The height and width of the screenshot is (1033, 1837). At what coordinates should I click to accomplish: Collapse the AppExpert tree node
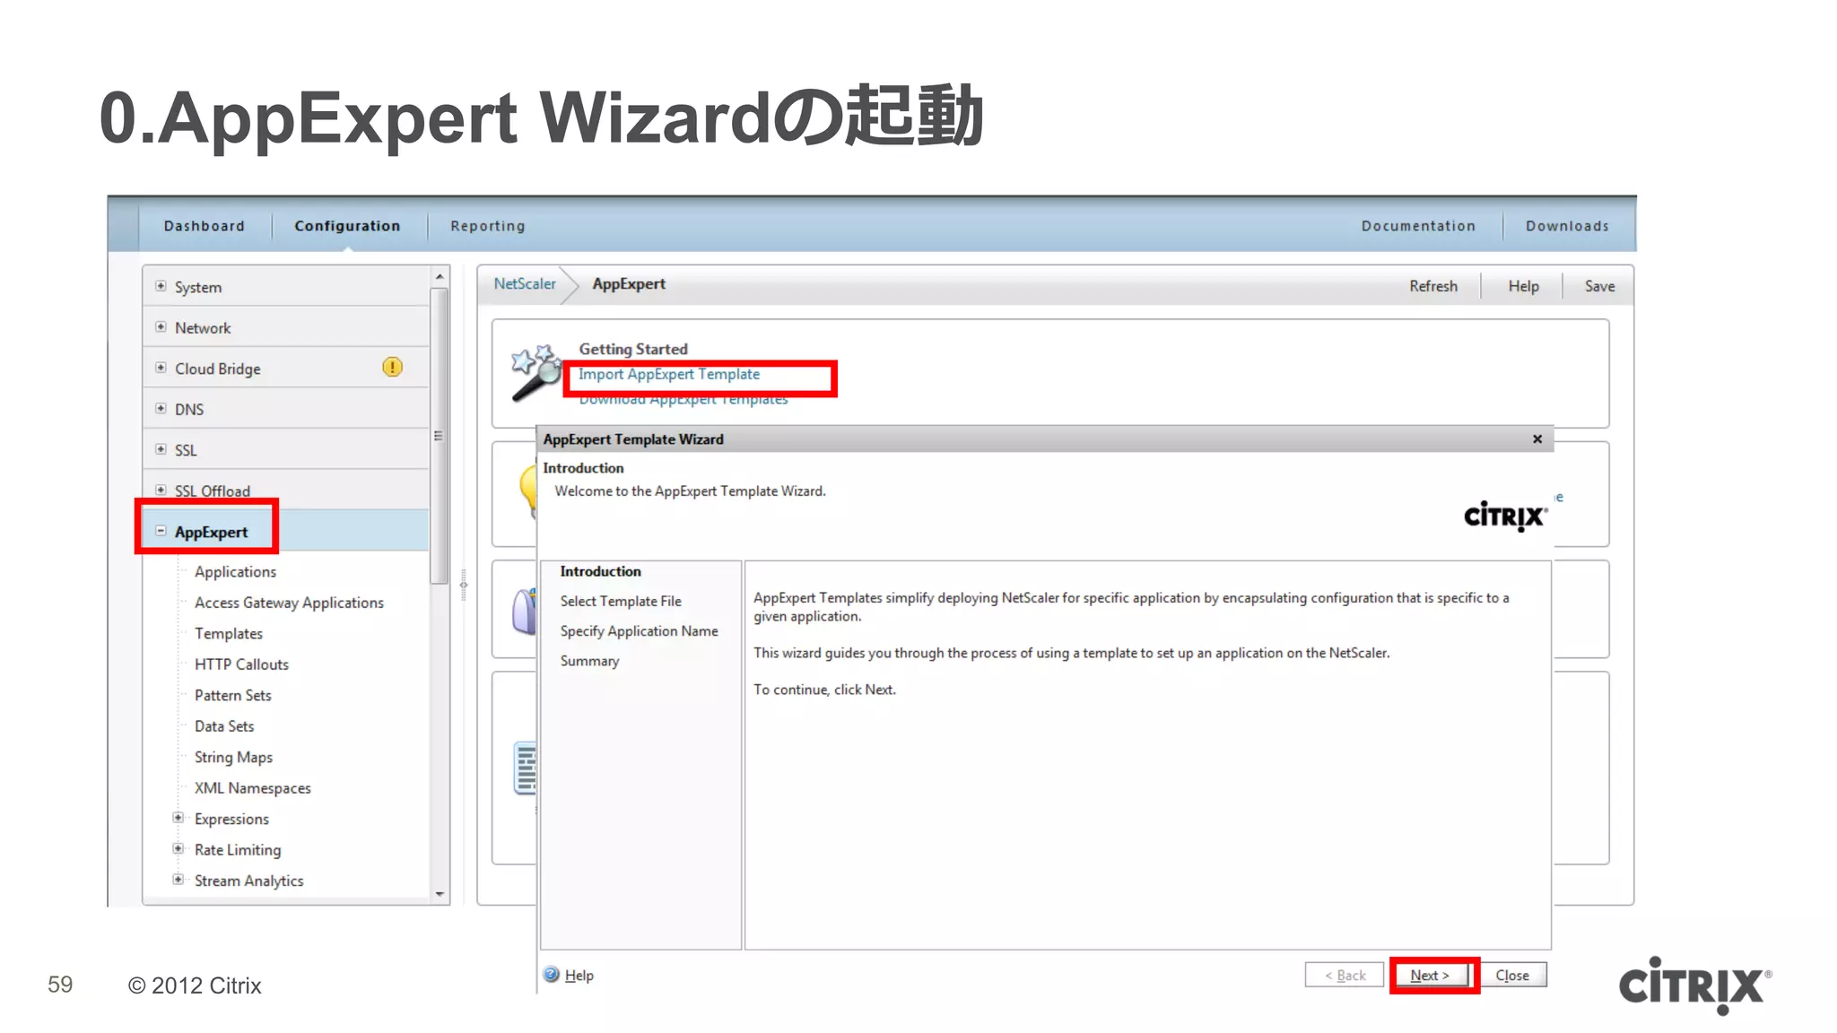[161, 531]
